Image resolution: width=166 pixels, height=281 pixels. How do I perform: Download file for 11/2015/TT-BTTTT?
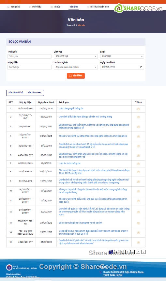pos(138,136)
